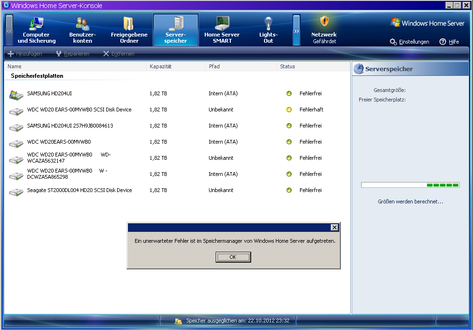
Task: Click drive icon of SAMSUNG HD204UI 2S7H9JB0084613
Action: coord(16,128)
